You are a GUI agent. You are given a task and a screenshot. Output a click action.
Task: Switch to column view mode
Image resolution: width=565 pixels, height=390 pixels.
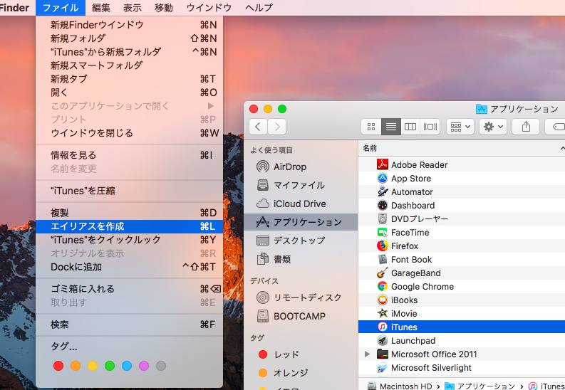(410, 127)
